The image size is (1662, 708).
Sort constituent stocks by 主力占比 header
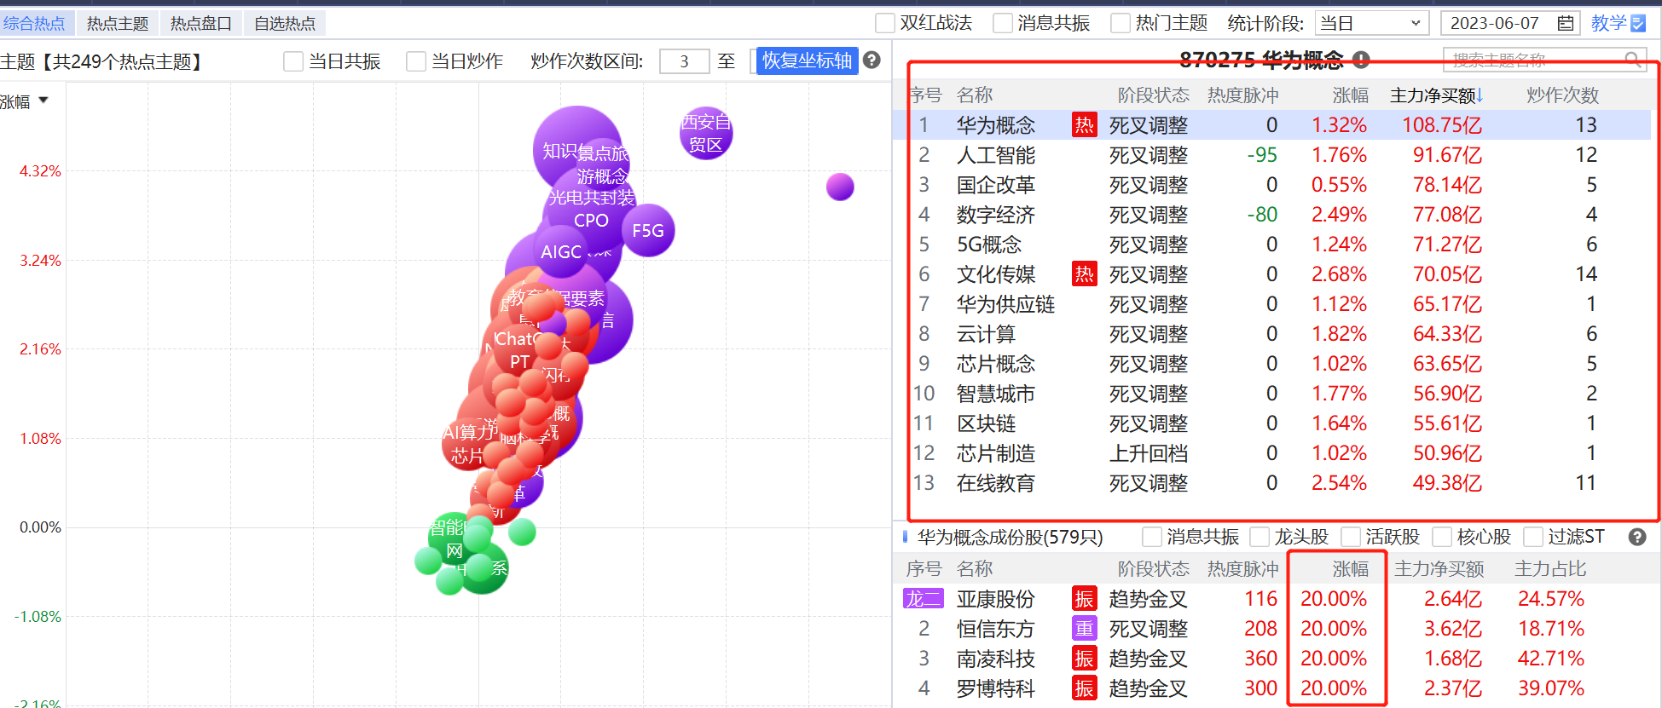1550,569
